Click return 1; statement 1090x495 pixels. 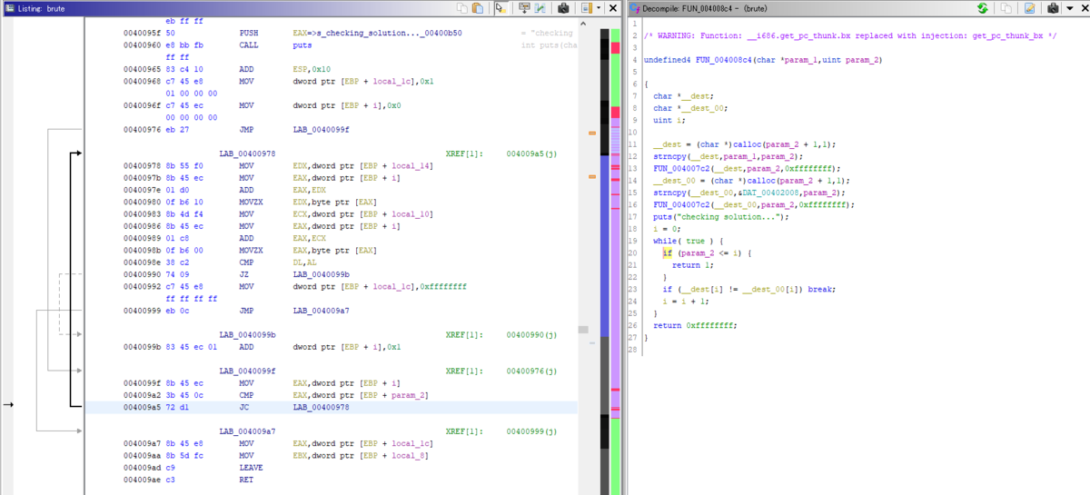[692, 264]
